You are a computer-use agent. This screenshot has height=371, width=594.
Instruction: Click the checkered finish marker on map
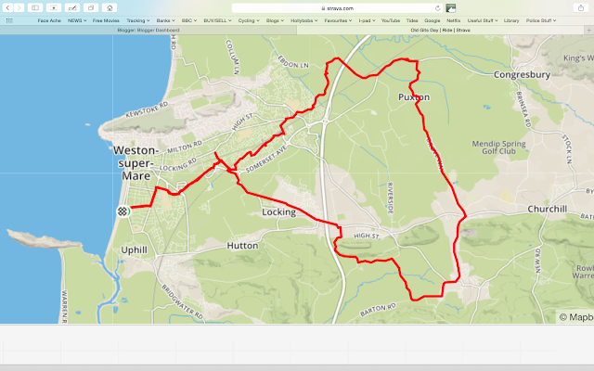pos(123,211)
